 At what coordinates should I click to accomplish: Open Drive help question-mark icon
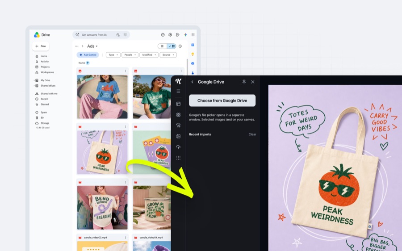point(163,34)
